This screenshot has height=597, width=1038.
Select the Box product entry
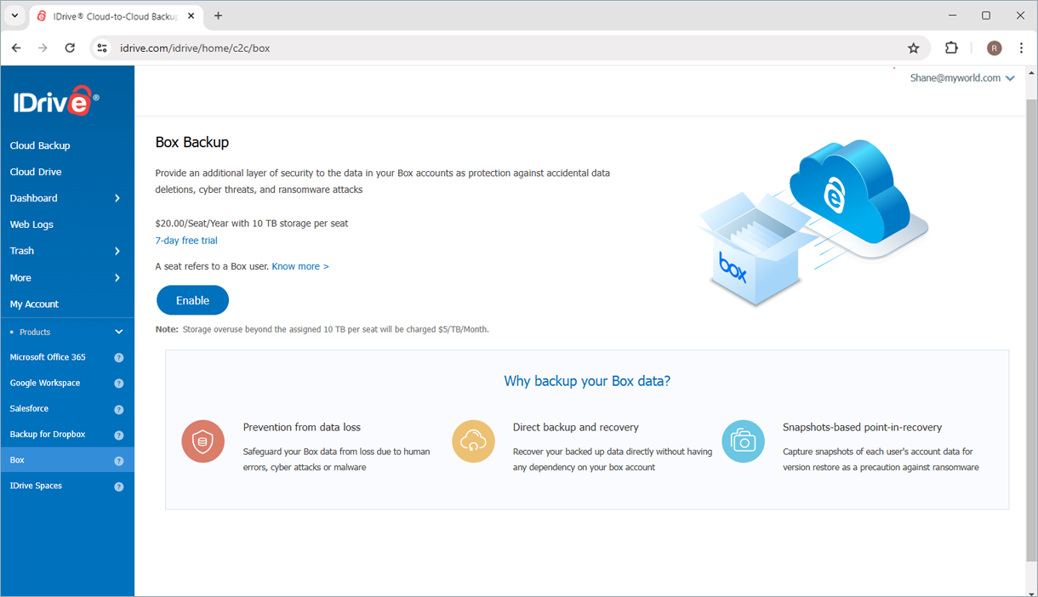(x=67, y=460)
